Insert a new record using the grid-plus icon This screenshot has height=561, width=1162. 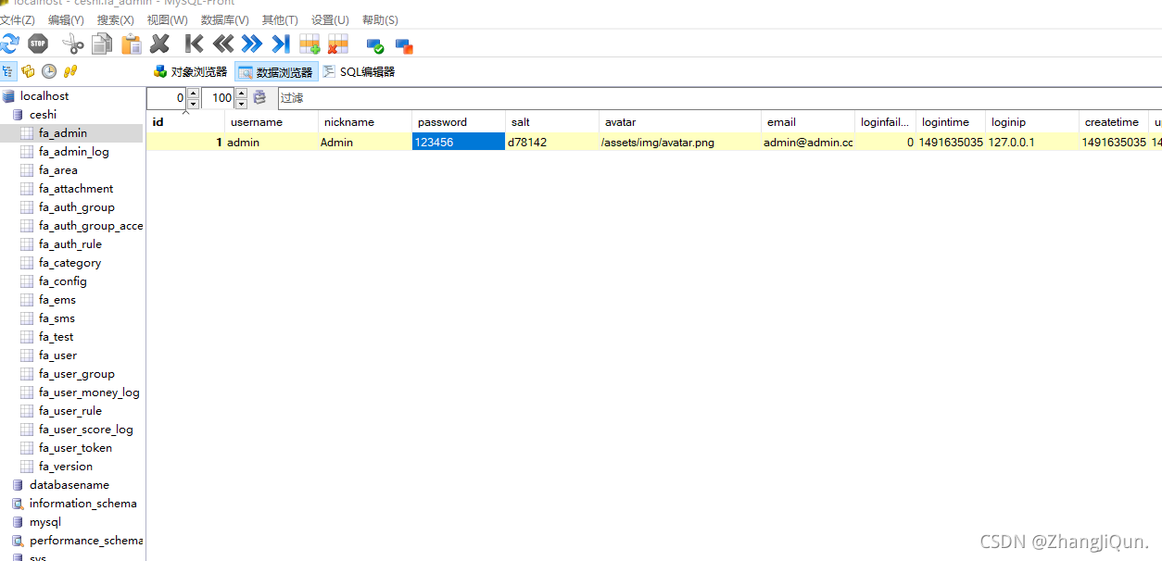coord(309,44)
